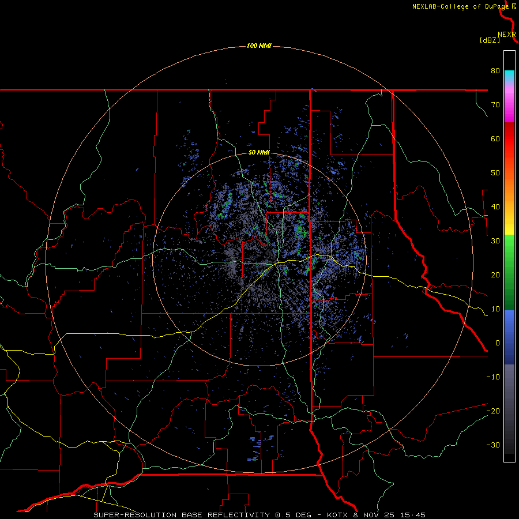Pick the blue band of the color bar
The width and height of the screenshot is (519, 519).
pyautogui.click(x=509, y=337)
